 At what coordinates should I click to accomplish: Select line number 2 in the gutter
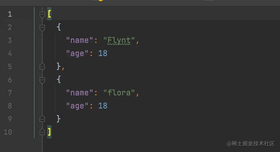(x=10, y=27)
